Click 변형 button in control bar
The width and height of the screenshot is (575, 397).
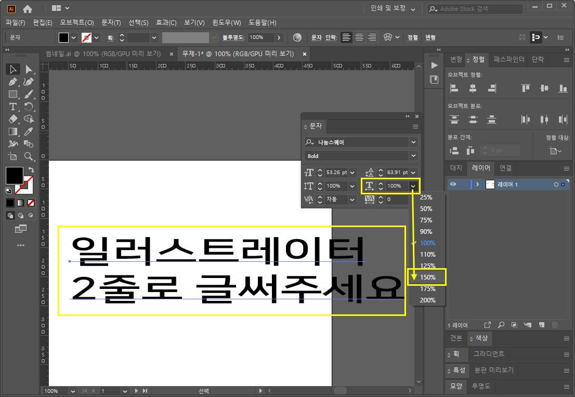[430, 37]
